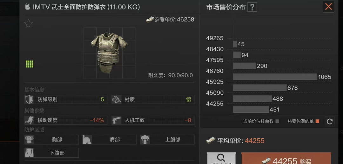Click the bar showing 678 listings
Screen dimensions: 343x164
point(260,88)
